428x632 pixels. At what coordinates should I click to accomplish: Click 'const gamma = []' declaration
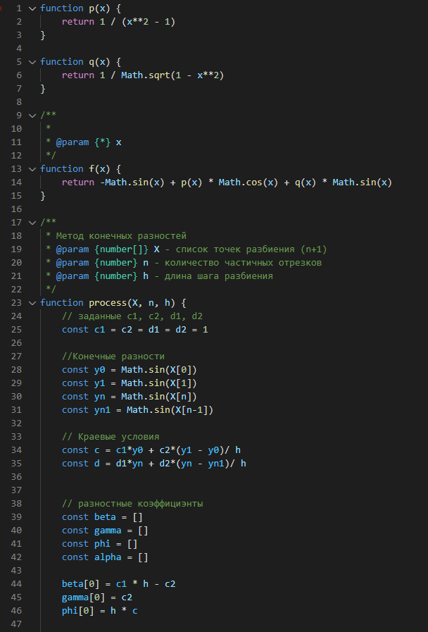point(105,531)
